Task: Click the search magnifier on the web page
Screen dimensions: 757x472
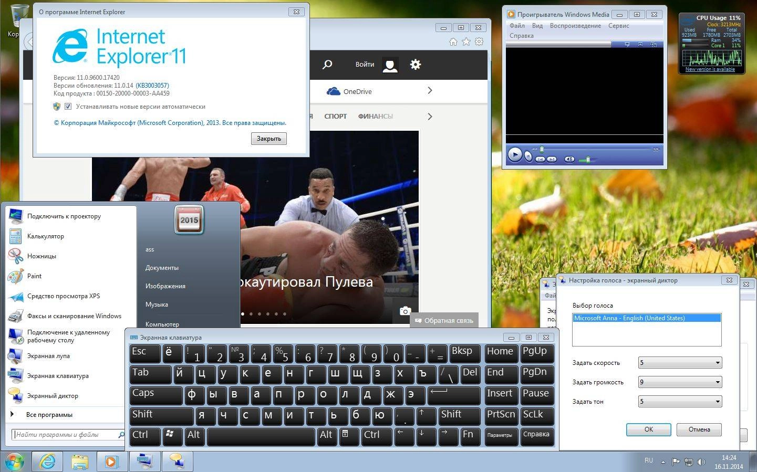Action: (x=327, y=65)
